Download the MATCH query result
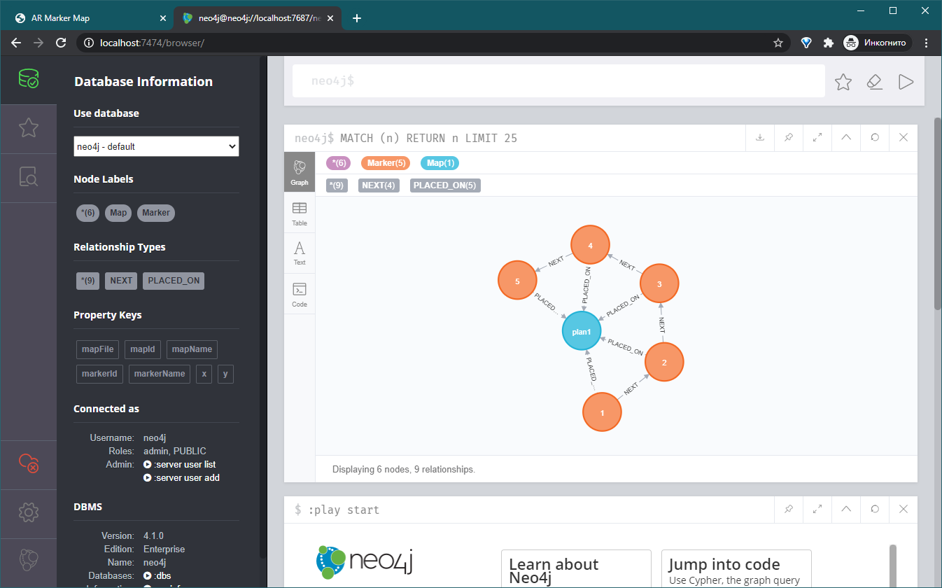This screenshot has height=588, width=942. [760, 137]
